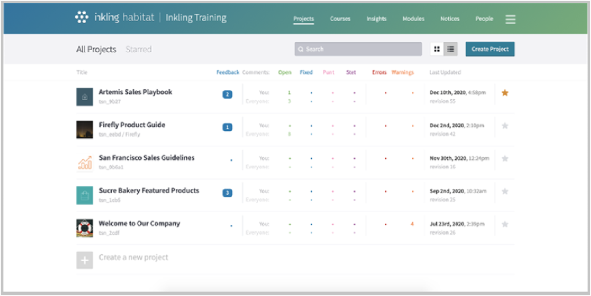This screenshot has width=591, height=296.
Task: Click Dec 10th, 2020 updated date
Action: [448, 92]
